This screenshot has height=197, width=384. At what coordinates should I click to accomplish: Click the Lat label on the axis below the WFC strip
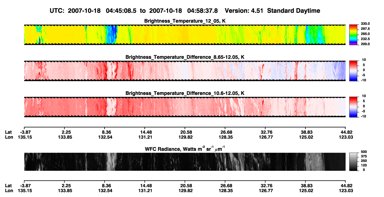[9, 186]
